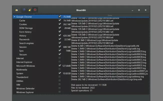Uncheck the Vacuum checkbox
The width and height of the screenshot is (163, 101).
tap(60, 54)
